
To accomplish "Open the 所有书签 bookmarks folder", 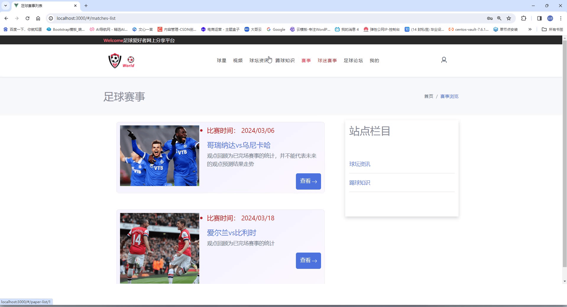I will (x=552, y=29).
